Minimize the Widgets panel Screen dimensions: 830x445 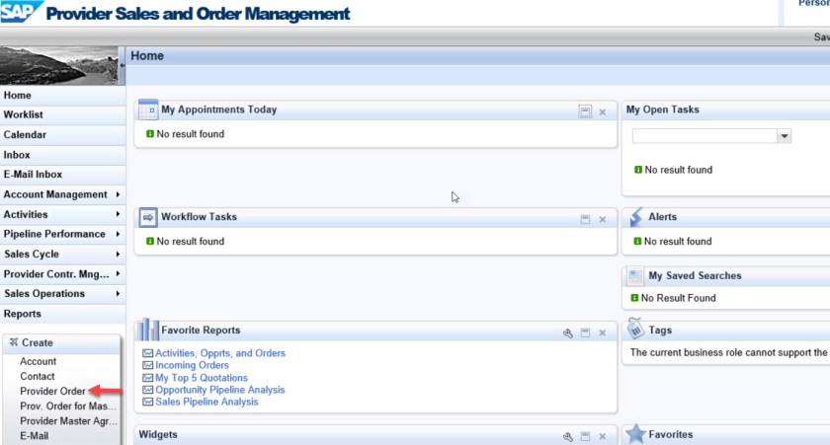click(585, 436)
